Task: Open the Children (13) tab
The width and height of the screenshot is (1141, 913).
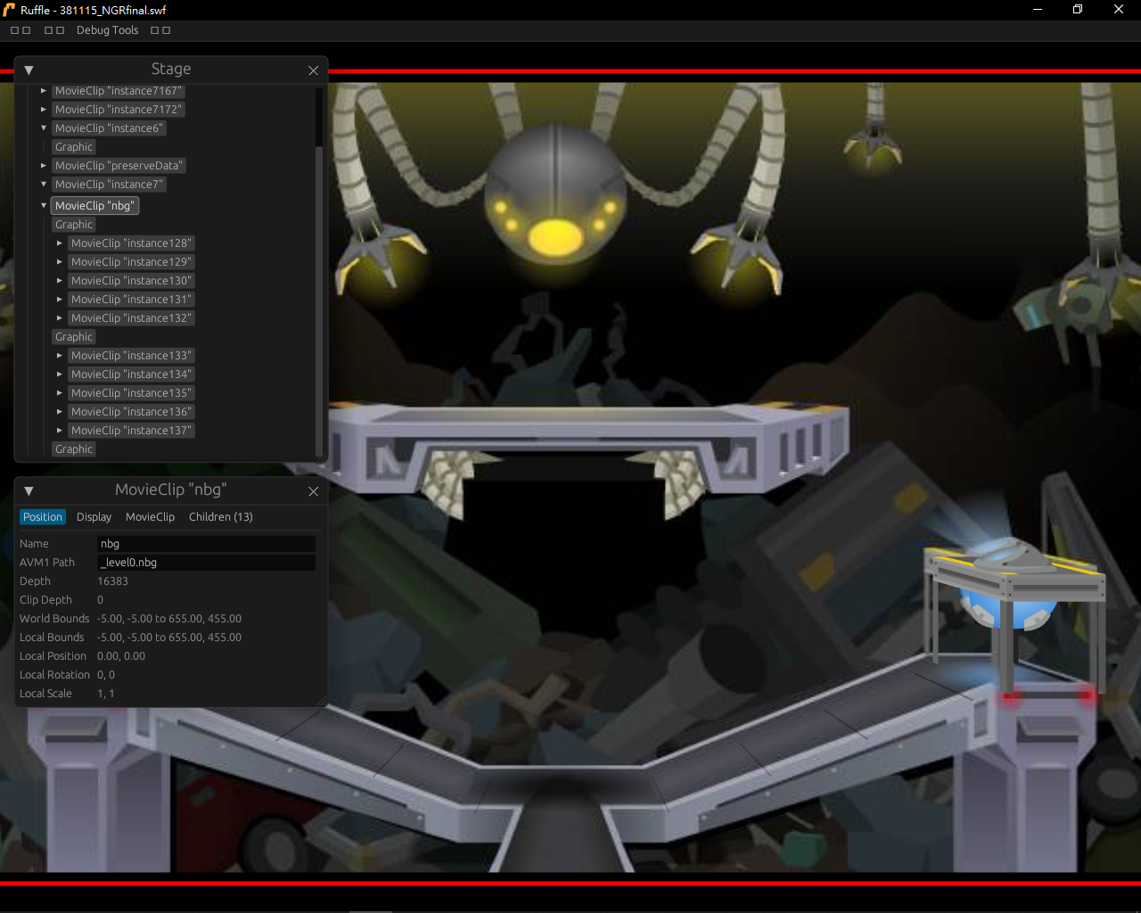Action: [x=220, y=516]
